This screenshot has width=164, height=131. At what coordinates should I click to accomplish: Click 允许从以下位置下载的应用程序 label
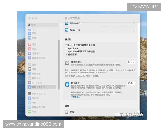point(80,45)
